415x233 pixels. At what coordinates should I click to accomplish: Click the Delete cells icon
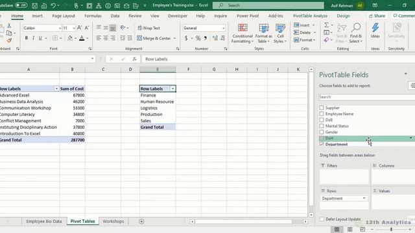tap(296, 32)
